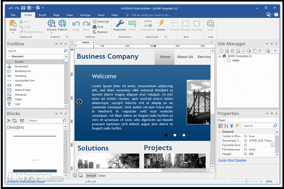284x189 pixels.
Task: Refresh the Blocks panel with green arrows
Action: 15,120
